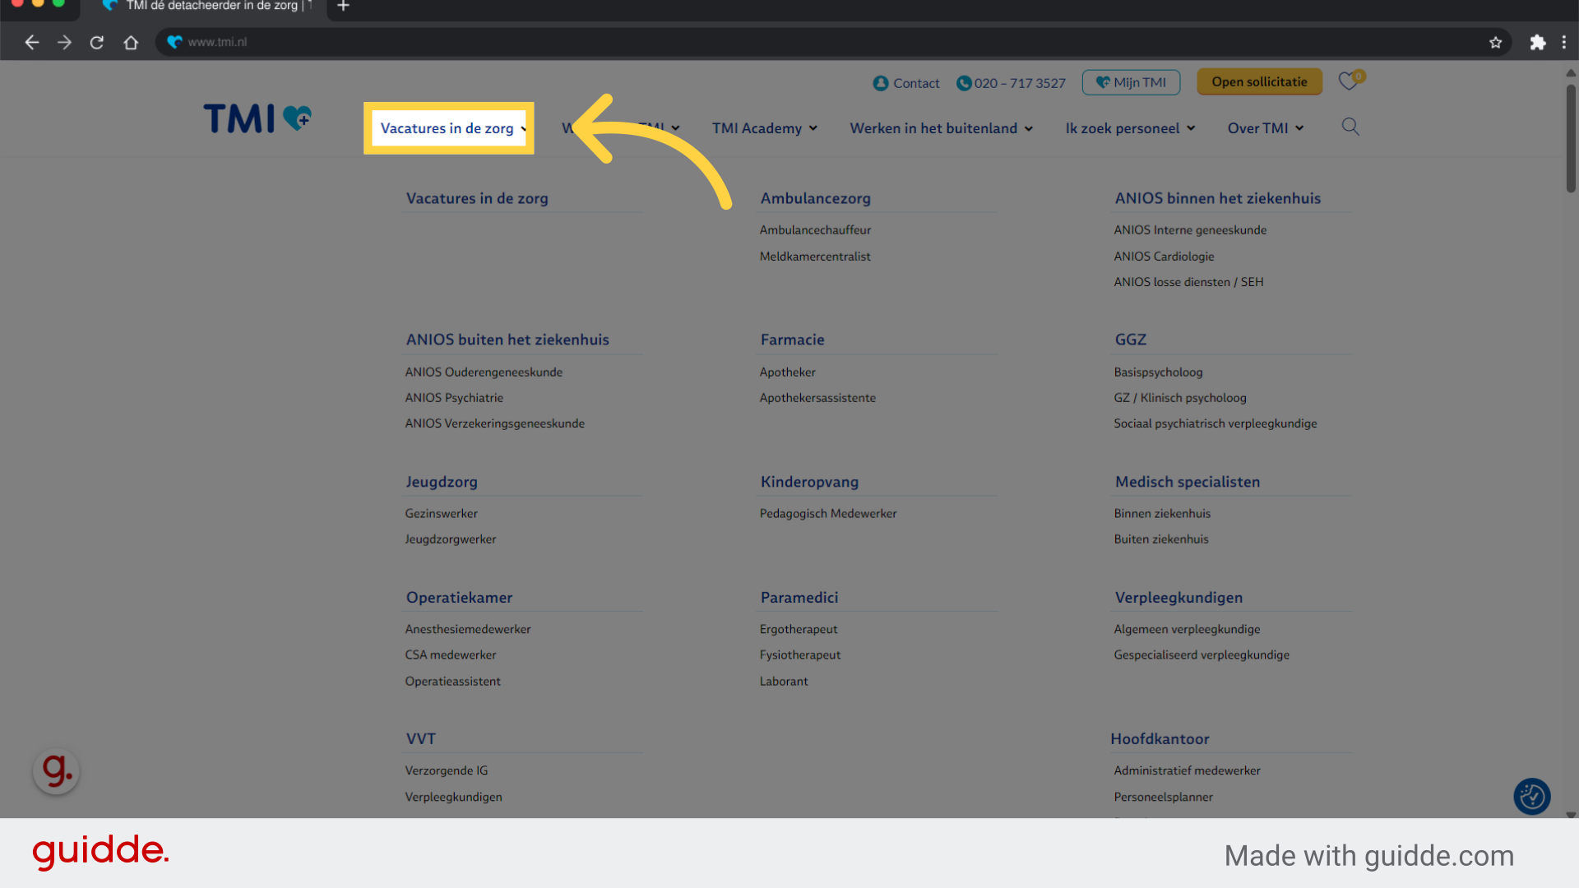Image resolution: width=1579 pixels, height=888 pixels.
Task: Select Meldkamercentralist vacancies
Action: pos(815,257)
